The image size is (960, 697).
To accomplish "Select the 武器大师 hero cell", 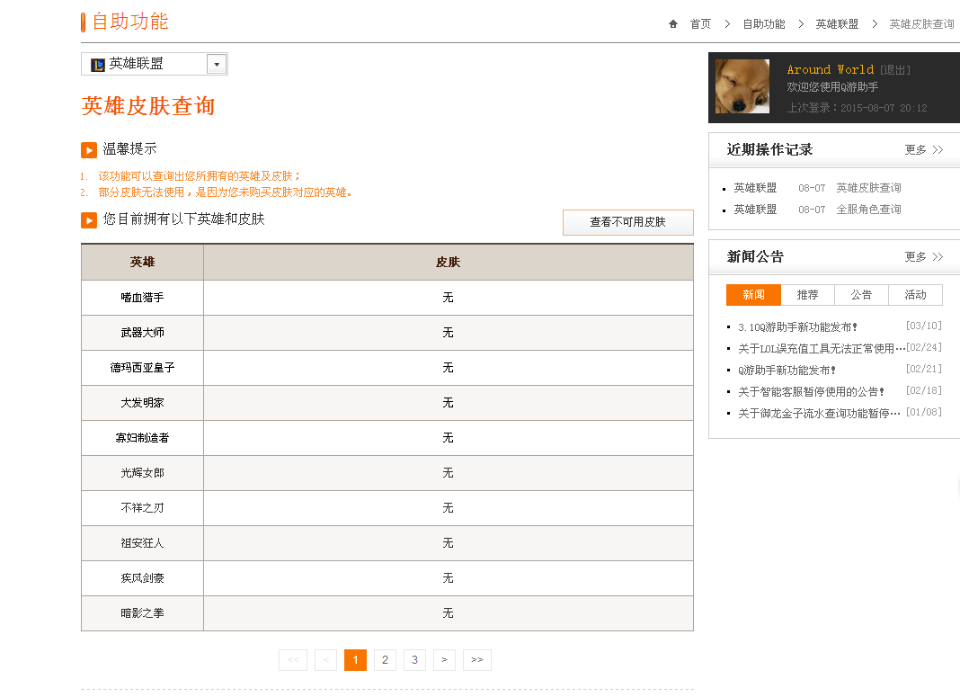I will pyautogui.click(x=142, y=333).
